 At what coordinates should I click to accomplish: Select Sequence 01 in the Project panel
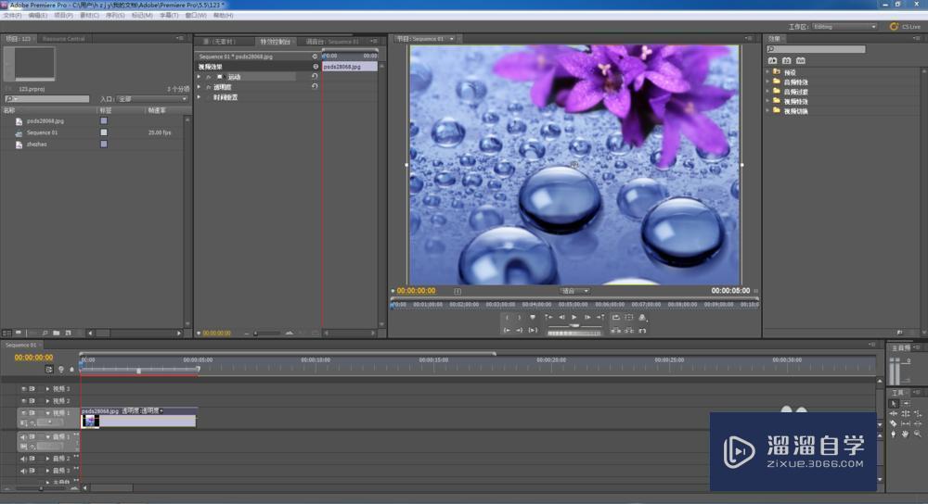click(42, 132)
